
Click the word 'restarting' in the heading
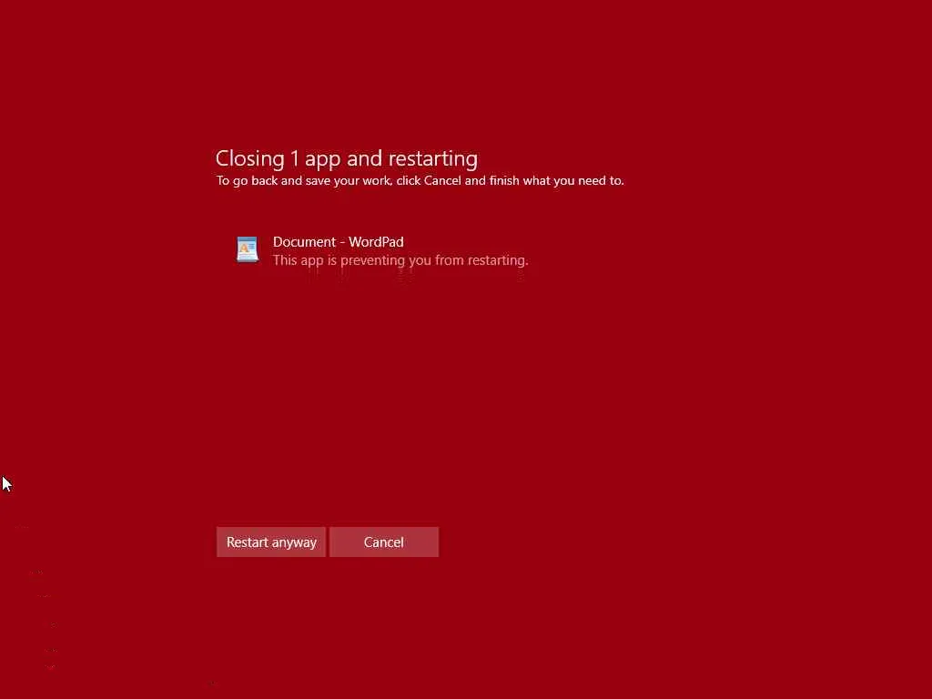click(432, 158)
